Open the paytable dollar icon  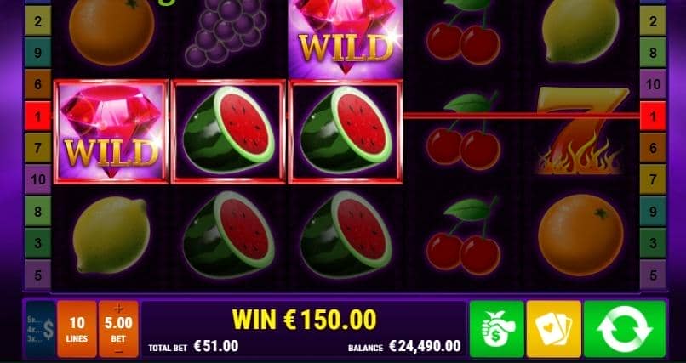tap(41, 329)
